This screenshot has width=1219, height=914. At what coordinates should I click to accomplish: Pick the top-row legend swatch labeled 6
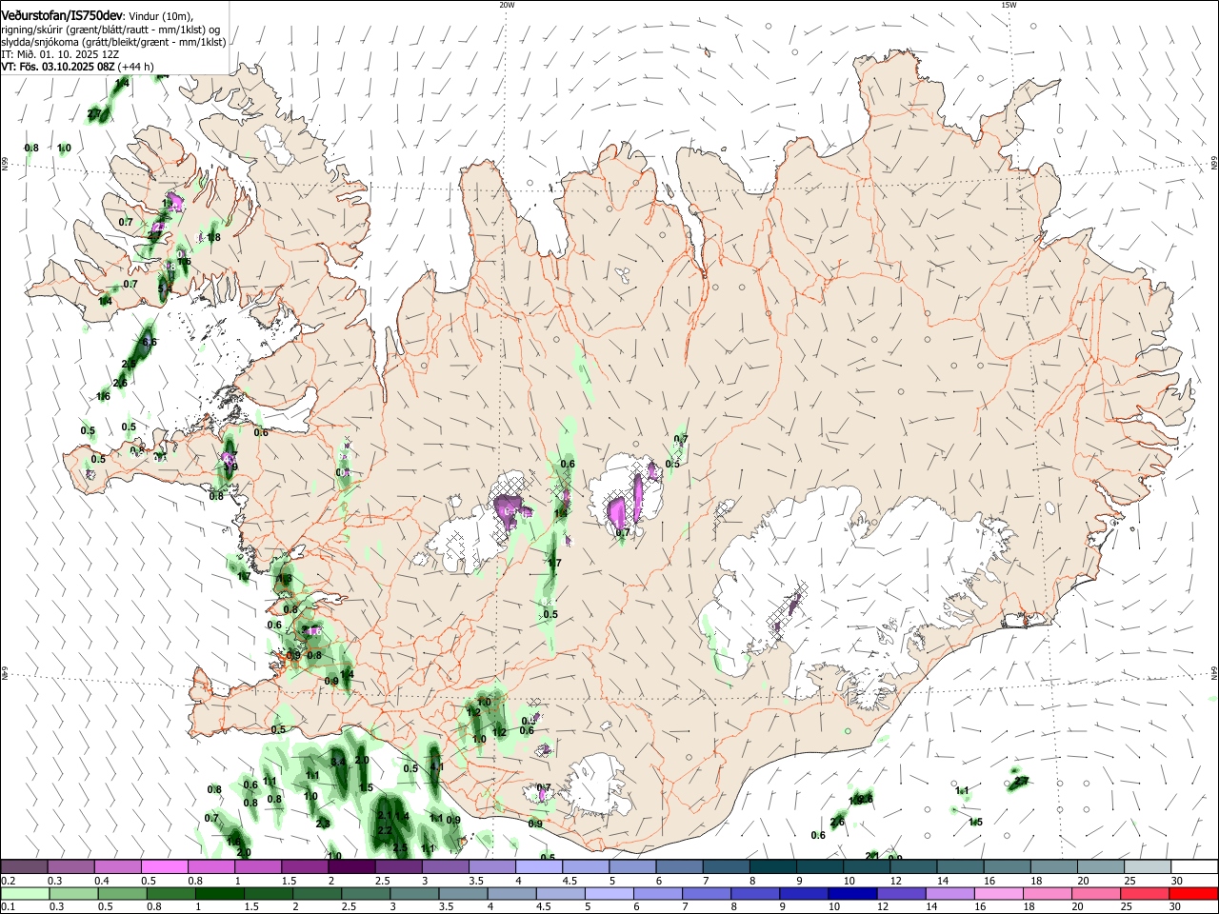tap(680, 867)
